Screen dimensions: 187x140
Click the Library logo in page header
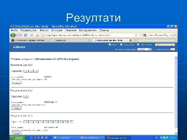(18, 47)
